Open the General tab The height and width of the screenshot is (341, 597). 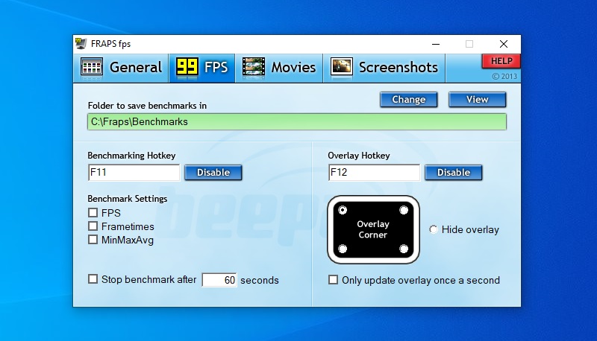[x=121, y=68]
